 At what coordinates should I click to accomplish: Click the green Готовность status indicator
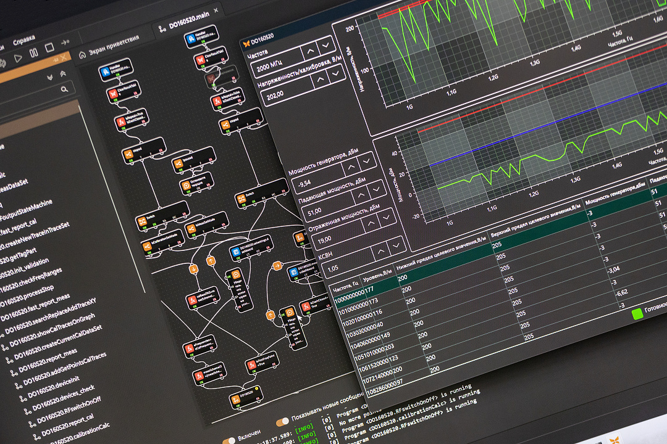(636, 313)
